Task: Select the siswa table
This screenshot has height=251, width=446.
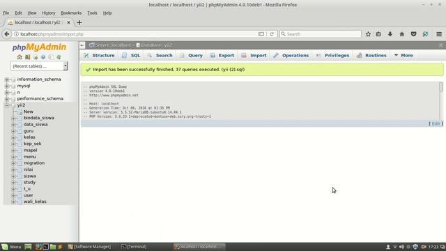Action: tap(29, 176)
